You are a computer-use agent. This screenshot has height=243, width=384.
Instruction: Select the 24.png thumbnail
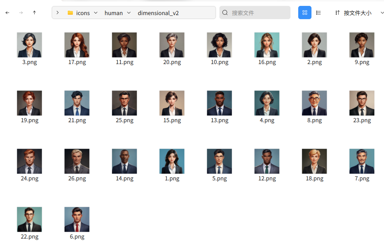point(29,161)
